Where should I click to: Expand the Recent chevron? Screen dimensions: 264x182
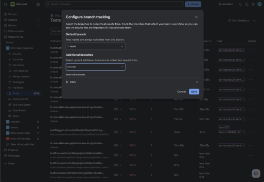pos(38,25)
